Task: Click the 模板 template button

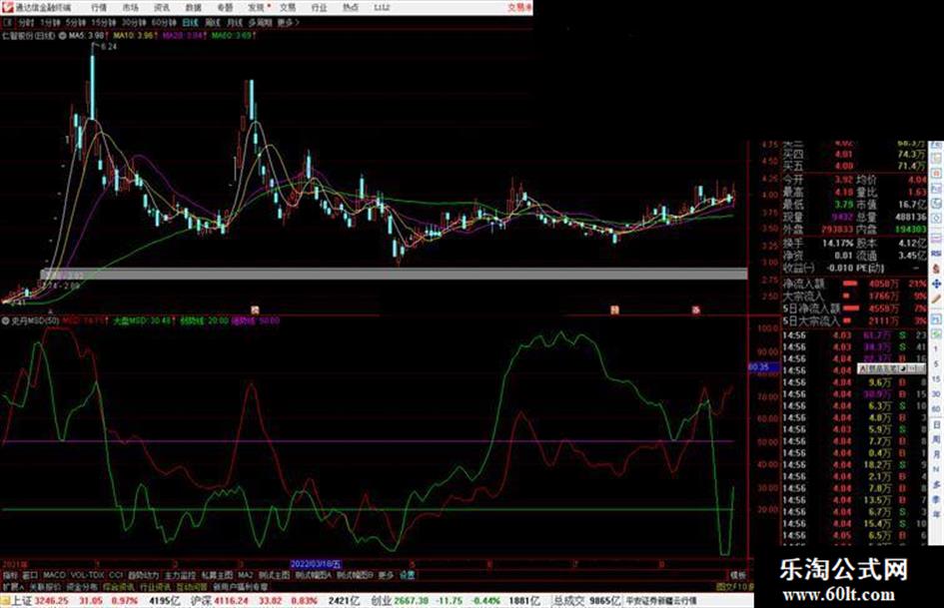Action: (737, 575)
